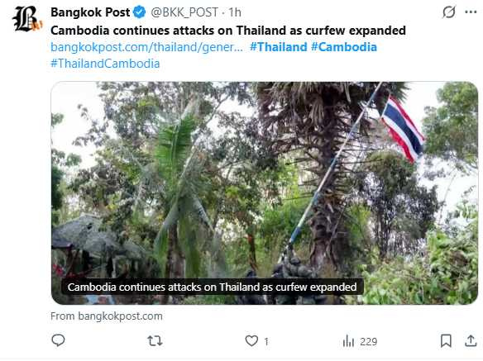Image resolution: width=483 pixels, height=361 pixels.
Task: Open the #Cambodia hashtag
Action: click(x=344, y=47)
